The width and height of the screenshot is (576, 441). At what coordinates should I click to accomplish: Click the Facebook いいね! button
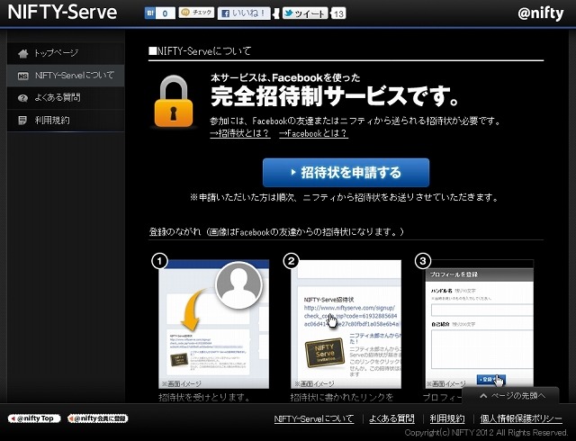coord(244,13)
